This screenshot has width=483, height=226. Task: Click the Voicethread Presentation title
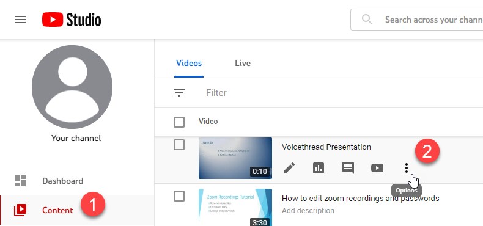pyautogui.click(x=326, y=147)
